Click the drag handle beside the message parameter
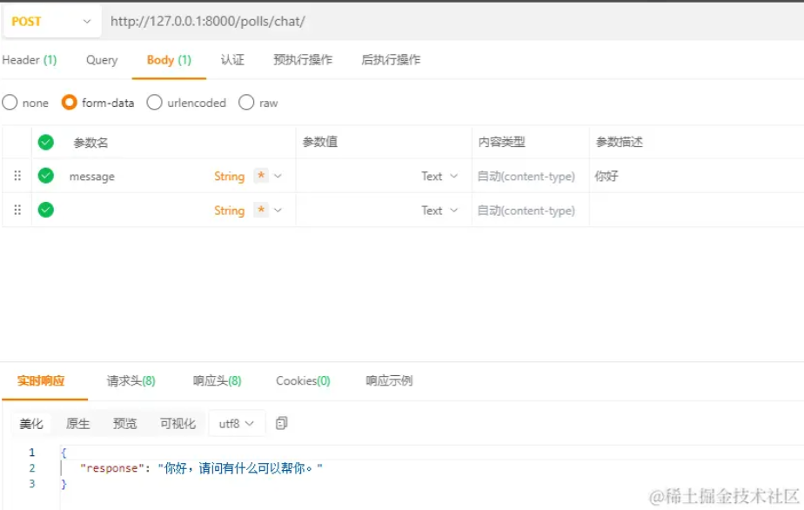This screenshot has height=510, width=804. tap(17, 175)
